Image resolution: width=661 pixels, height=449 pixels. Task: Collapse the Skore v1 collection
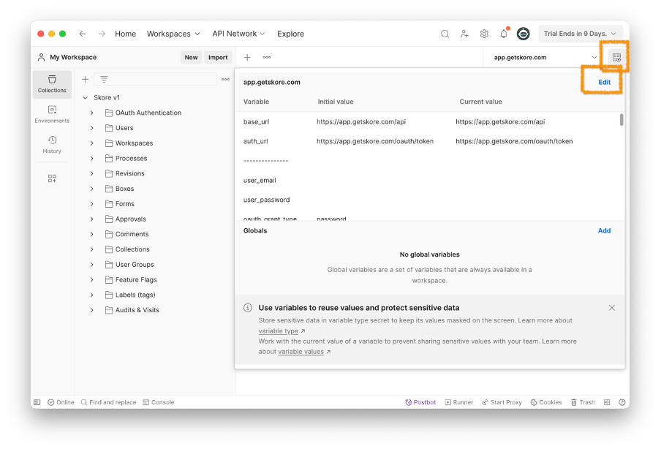click(85, 97)
